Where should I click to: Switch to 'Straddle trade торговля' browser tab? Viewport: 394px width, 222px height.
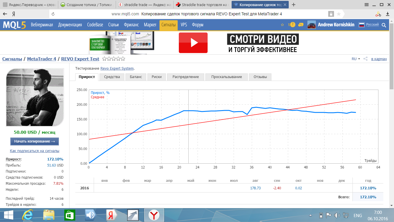202,5
